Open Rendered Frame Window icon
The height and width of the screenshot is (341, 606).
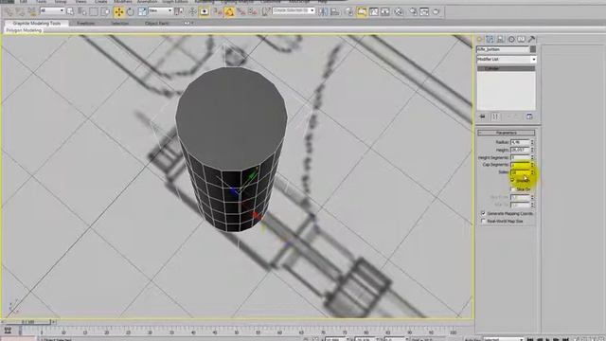pos(424,12)
